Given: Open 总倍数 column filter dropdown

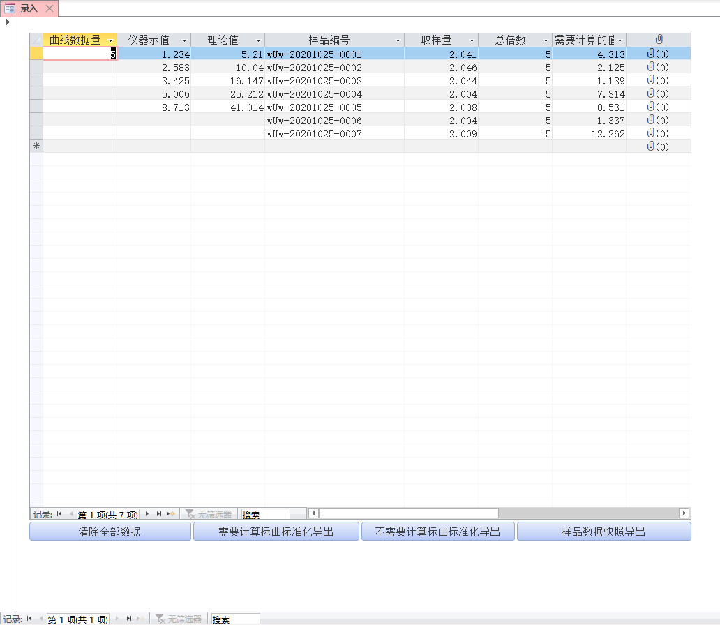Looking at the screenshot, I should coord(546,40).
